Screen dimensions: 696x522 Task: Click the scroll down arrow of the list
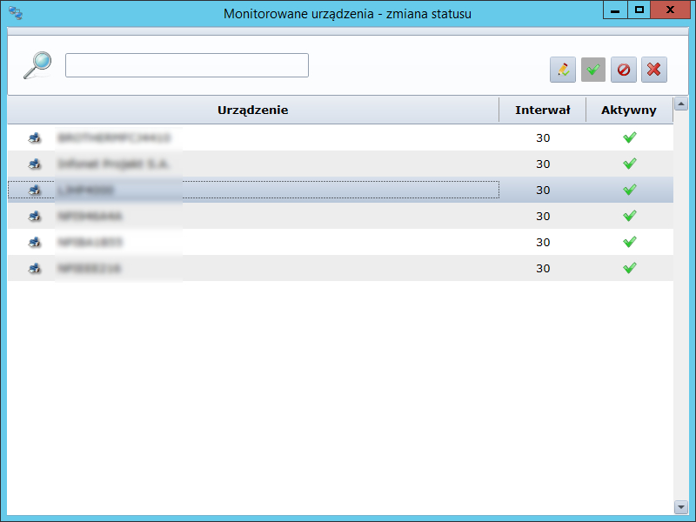681,506
